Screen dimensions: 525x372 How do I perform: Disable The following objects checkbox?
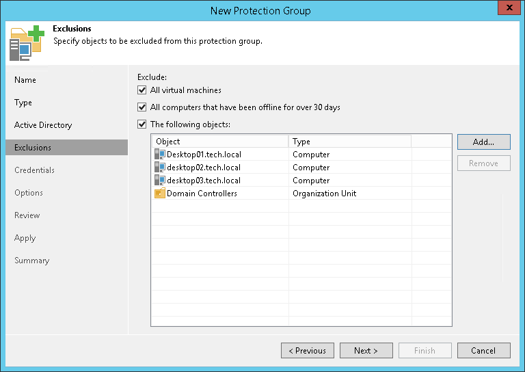tap(142, 124)
